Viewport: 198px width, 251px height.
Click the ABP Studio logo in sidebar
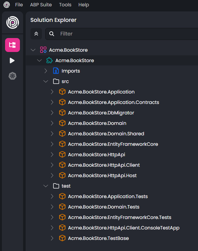coord(12,22)
